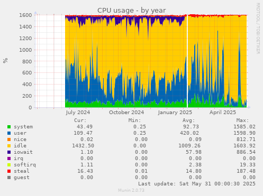Click the 'October 2024' axis label
This screenshot has width=263, height=196.
tap(126, 113)
